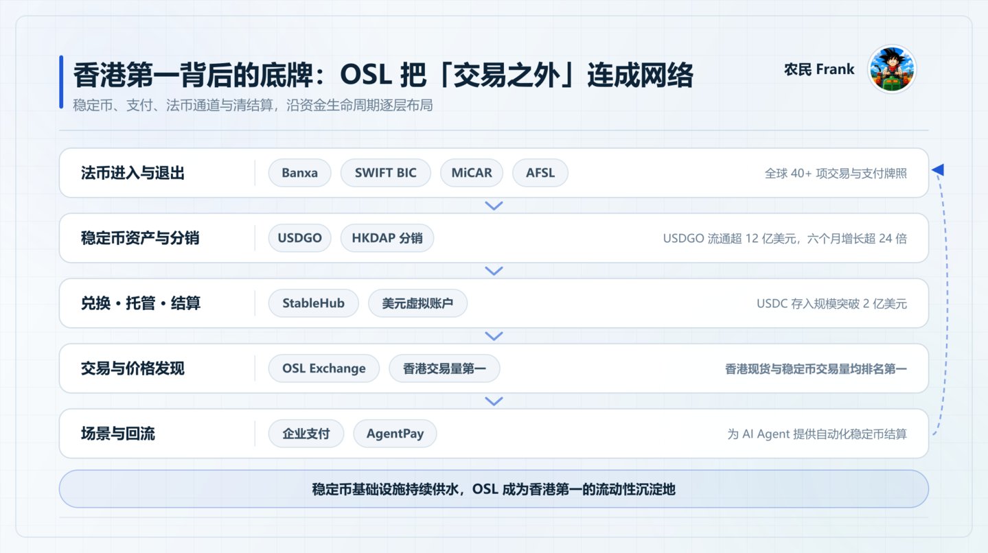Click the USDC 存入规模突破 2 亿美元 text
The image size is (988, 553).
831,304
